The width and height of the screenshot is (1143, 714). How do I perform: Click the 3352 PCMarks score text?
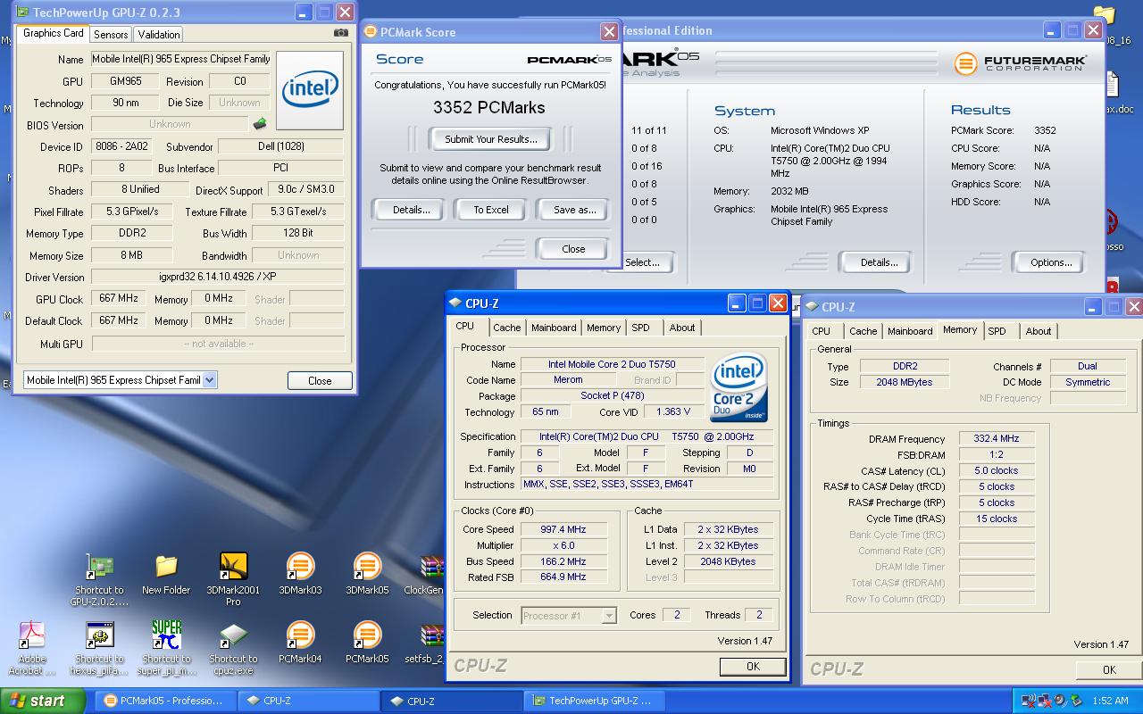[x=488, y=107]
